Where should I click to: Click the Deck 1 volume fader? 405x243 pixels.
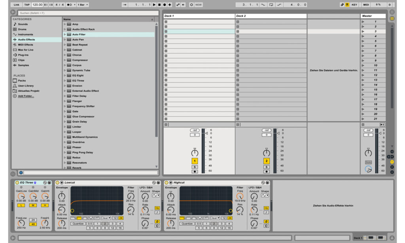click(x=206, y=133)
